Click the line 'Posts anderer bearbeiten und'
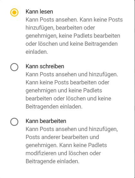135x178 pixels. [x=62, y=137]
